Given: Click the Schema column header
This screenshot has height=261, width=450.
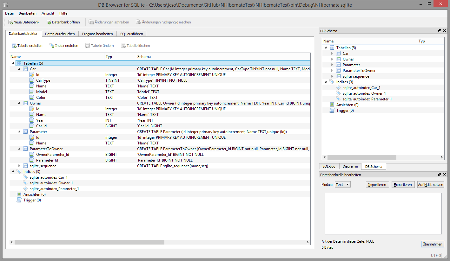Looking at the screenshot, I should click(x=223, y=57).
